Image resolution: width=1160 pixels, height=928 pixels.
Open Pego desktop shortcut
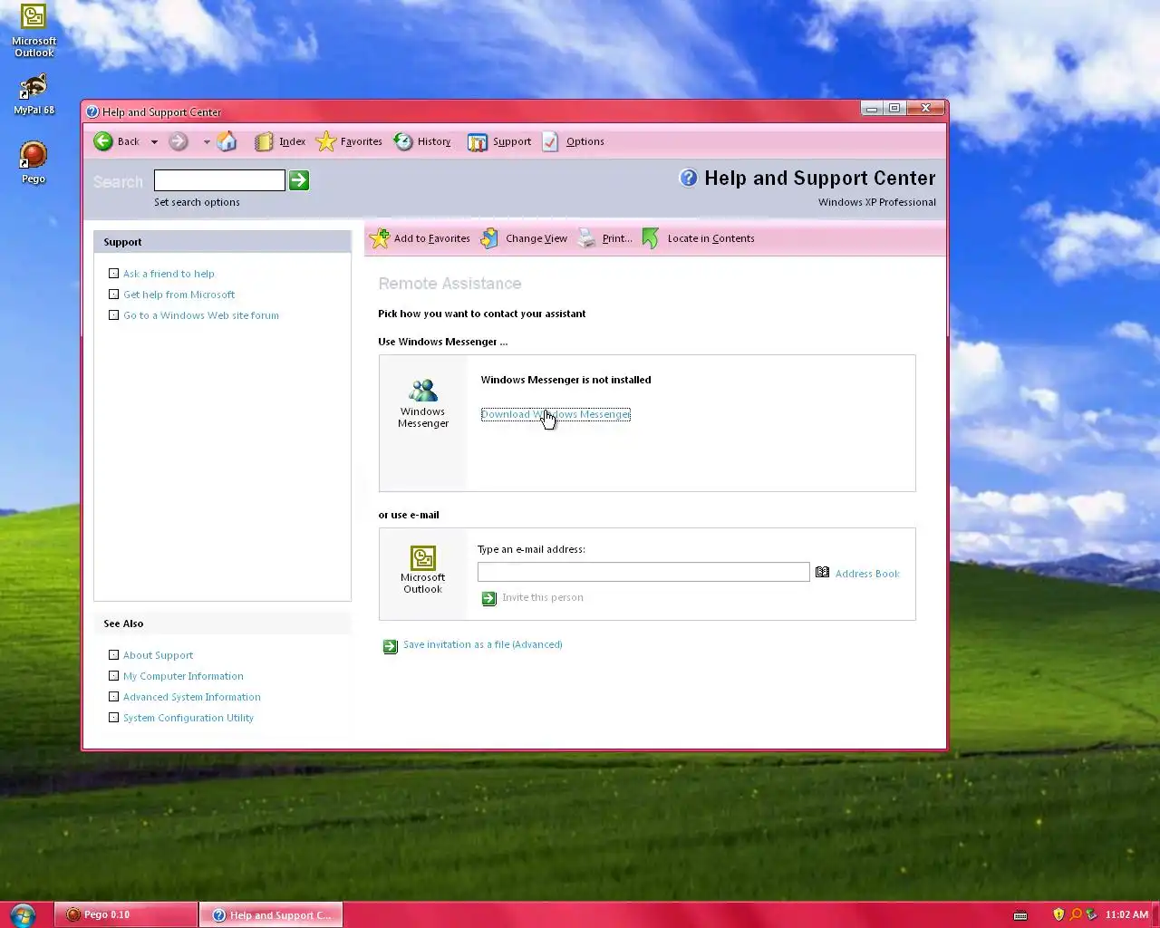[x=34, y=163]
